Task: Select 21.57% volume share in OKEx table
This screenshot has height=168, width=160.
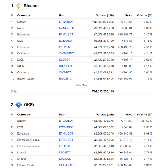Action: tap(147, 121)
